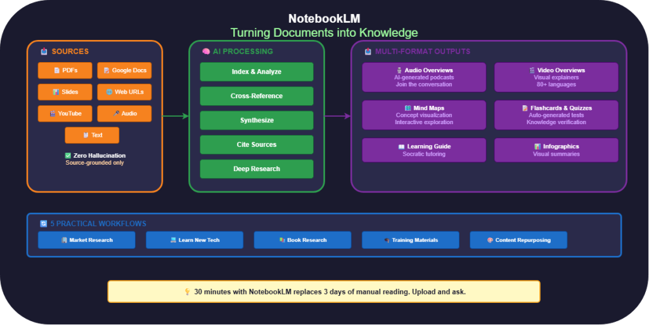Click the Zero Hallucination green checkmark
649x325 pixels.
coord(68,155)
